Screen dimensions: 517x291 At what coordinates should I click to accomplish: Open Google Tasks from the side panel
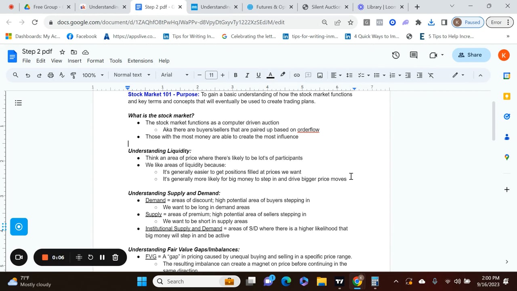507,116
